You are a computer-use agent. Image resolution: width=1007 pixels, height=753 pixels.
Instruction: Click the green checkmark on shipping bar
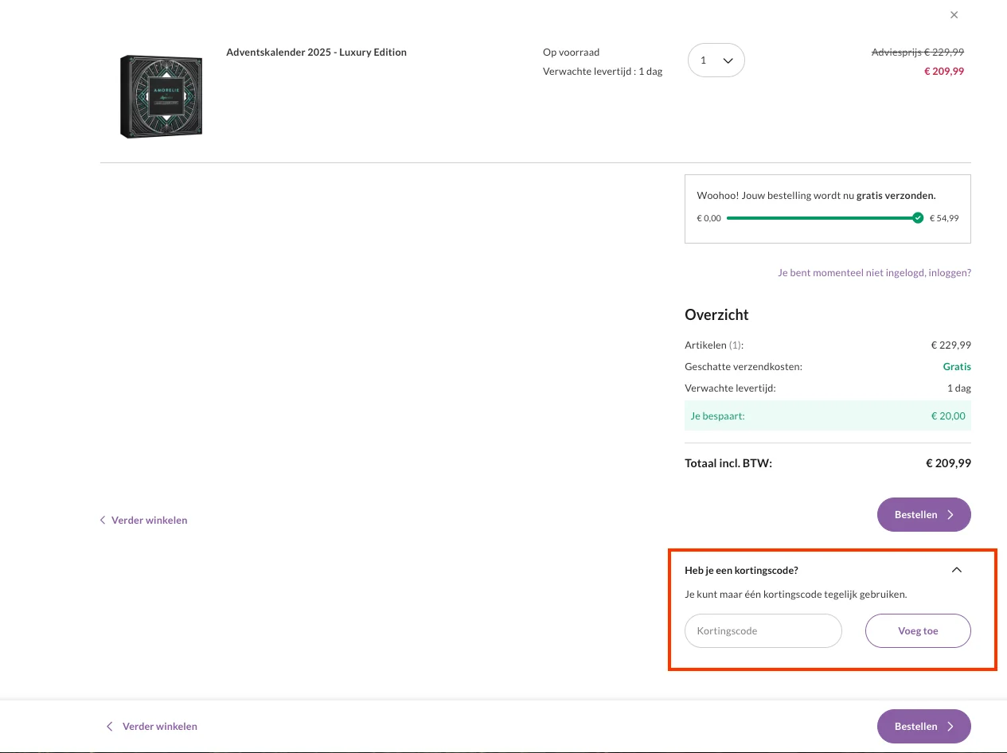tap(918, 218)
